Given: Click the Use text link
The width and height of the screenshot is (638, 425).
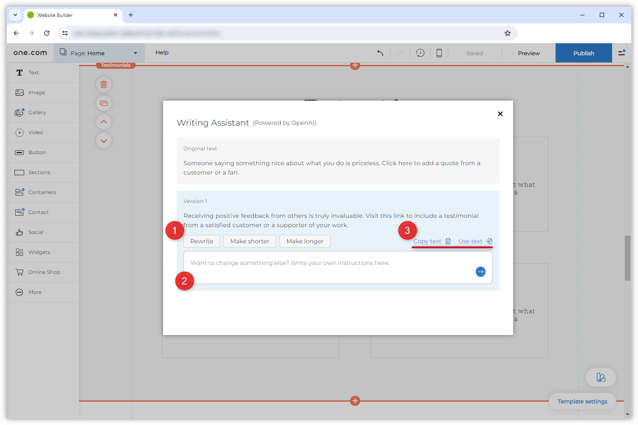Looking at the screenshot, I should point(475,241).
